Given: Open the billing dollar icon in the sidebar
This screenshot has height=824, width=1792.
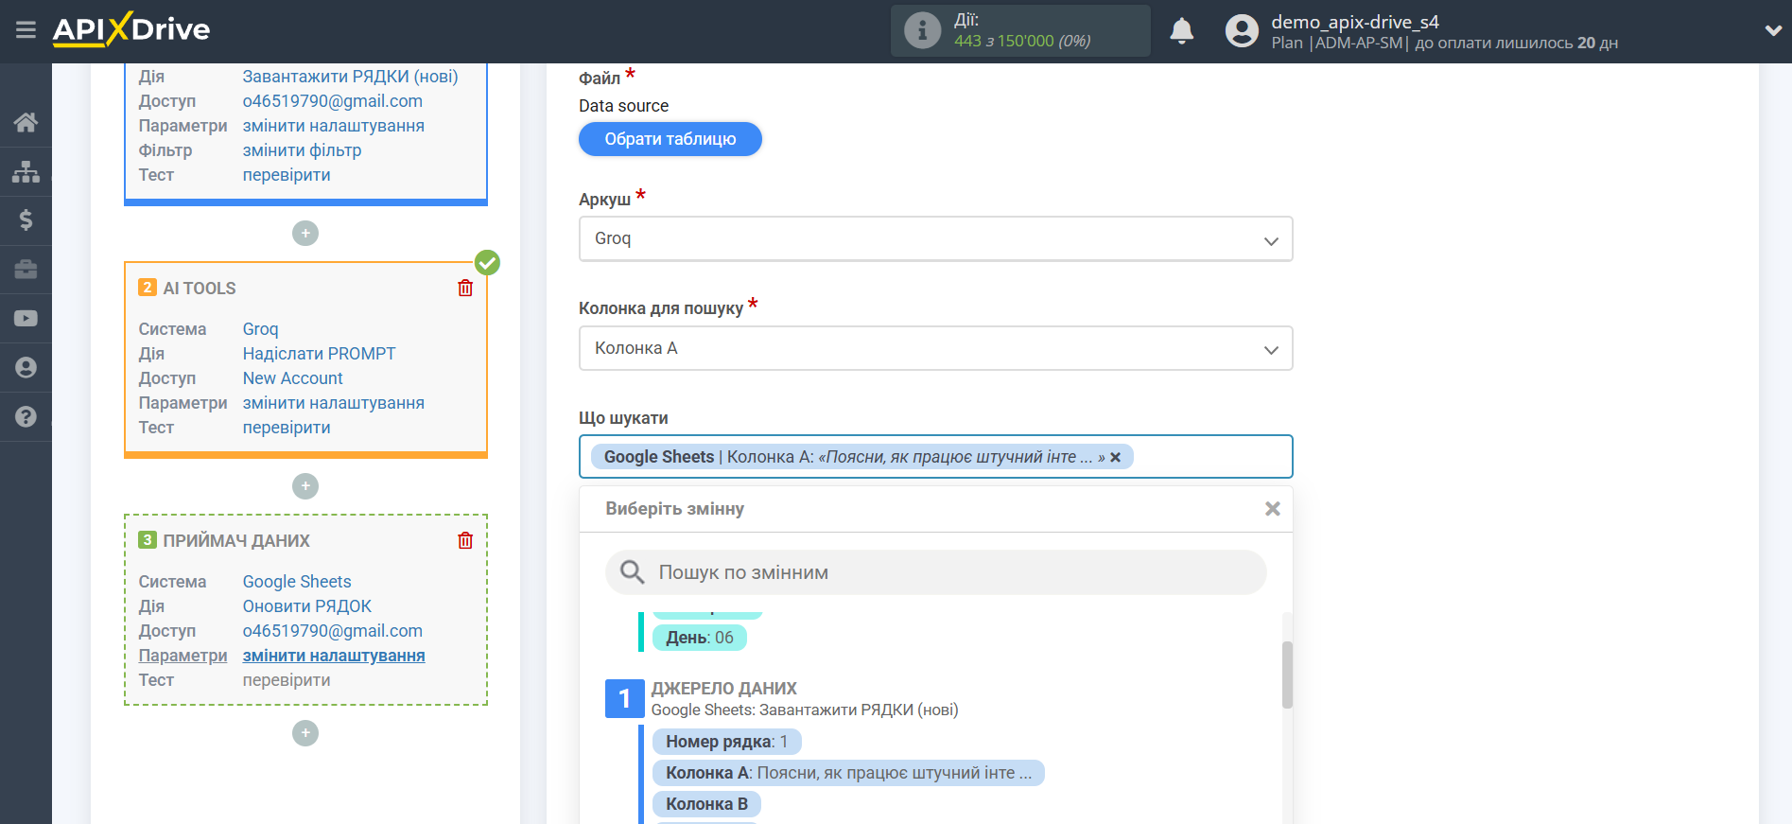Looking at the screenshot, I should (x=26, y=220).
